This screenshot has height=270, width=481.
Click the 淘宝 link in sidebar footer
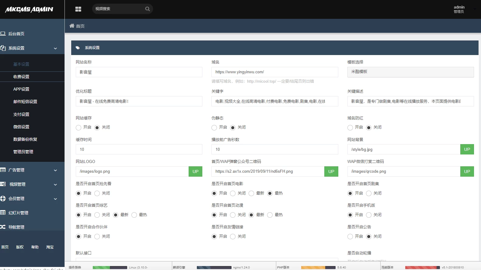[x=50, y=247]
